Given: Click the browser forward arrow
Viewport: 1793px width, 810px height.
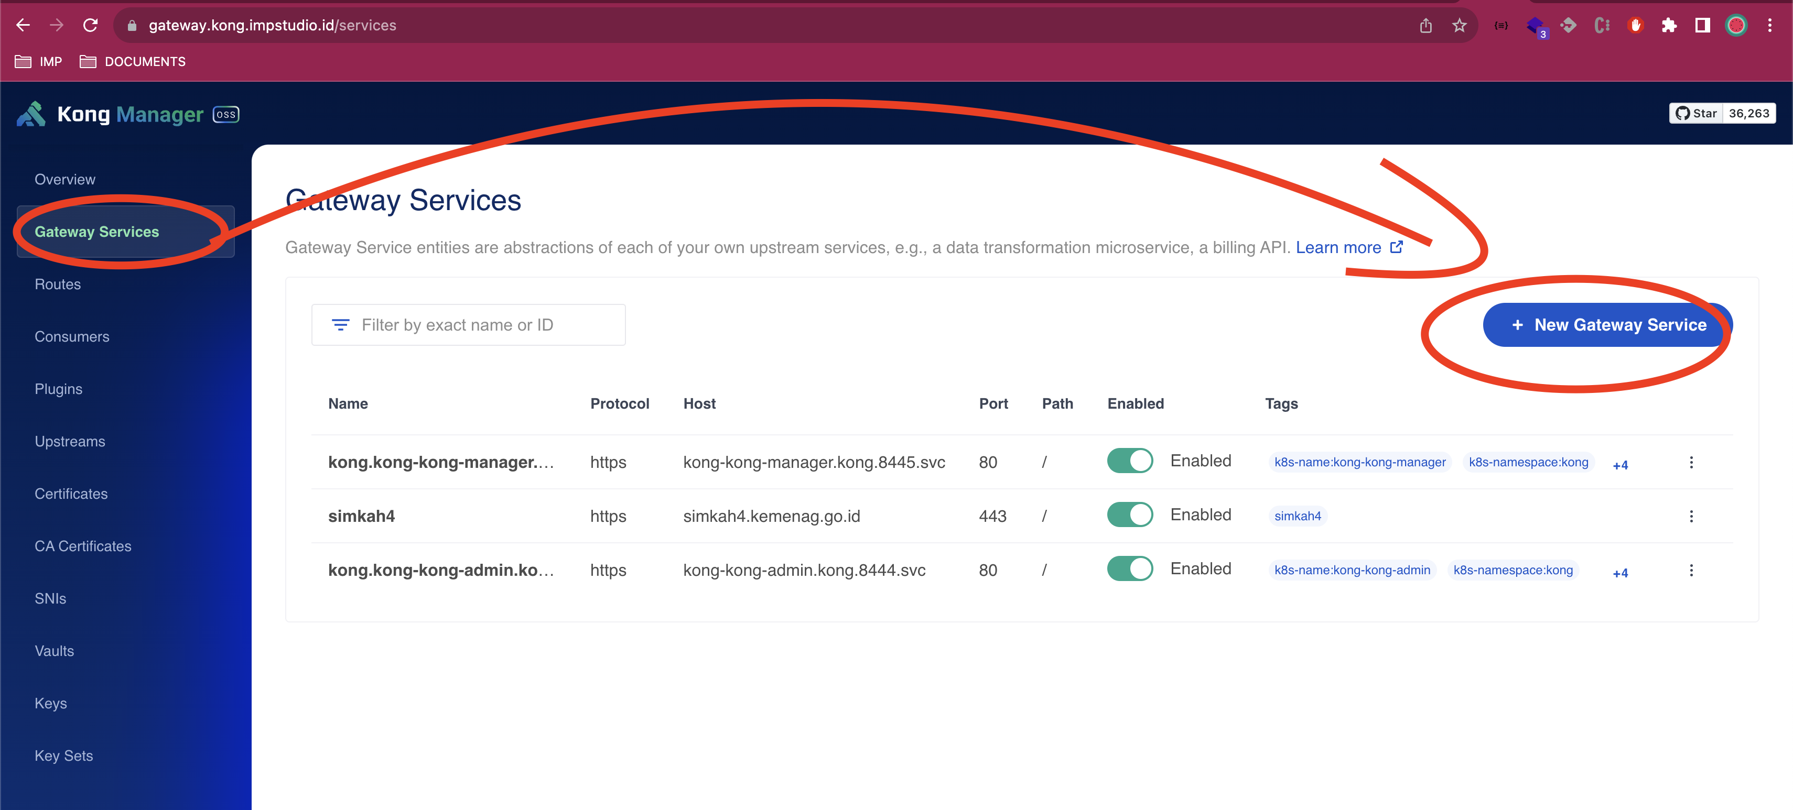Looking at the screenshot, I should [x=57, y=26].
